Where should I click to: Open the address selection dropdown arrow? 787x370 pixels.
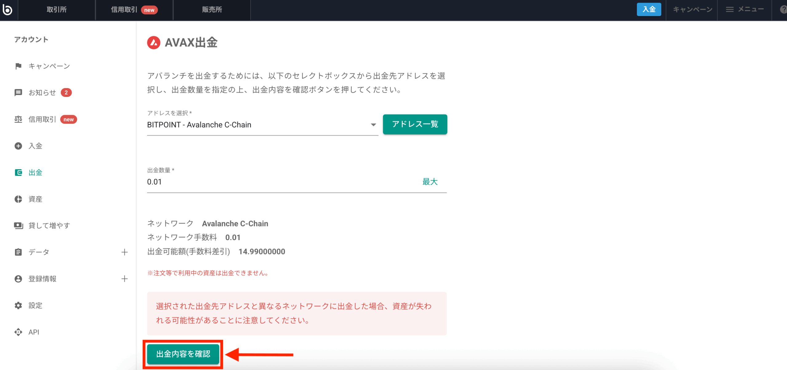click(x=373, y=125)
